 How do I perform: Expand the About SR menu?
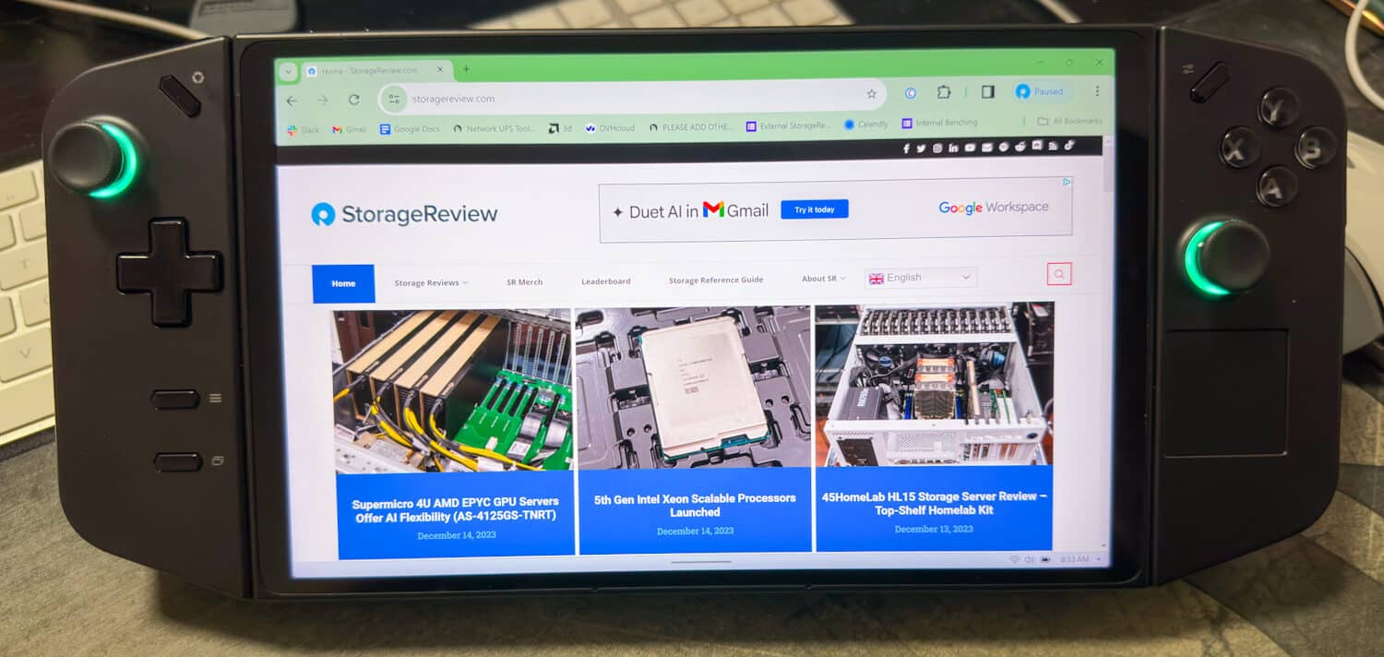pos(823,279)
